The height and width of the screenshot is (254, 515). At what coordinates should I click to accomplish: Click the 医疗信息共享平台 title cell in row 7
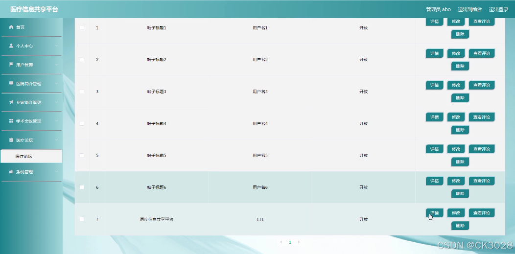tap(157, 219)
